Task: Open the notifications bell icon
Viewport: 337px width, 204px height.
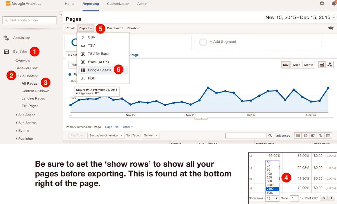Action: tap(334, 3)
